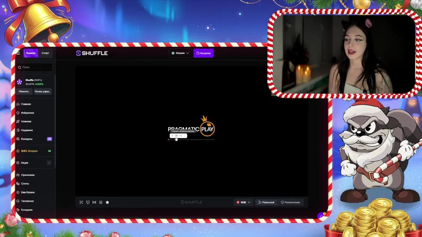This screenshot has height=237, width=422.
Task: Open Панель управления button
Action: 43,92
